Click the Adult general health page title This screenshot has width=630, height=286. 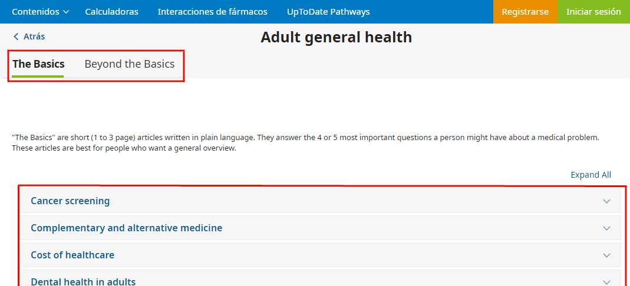click(336, 38)
